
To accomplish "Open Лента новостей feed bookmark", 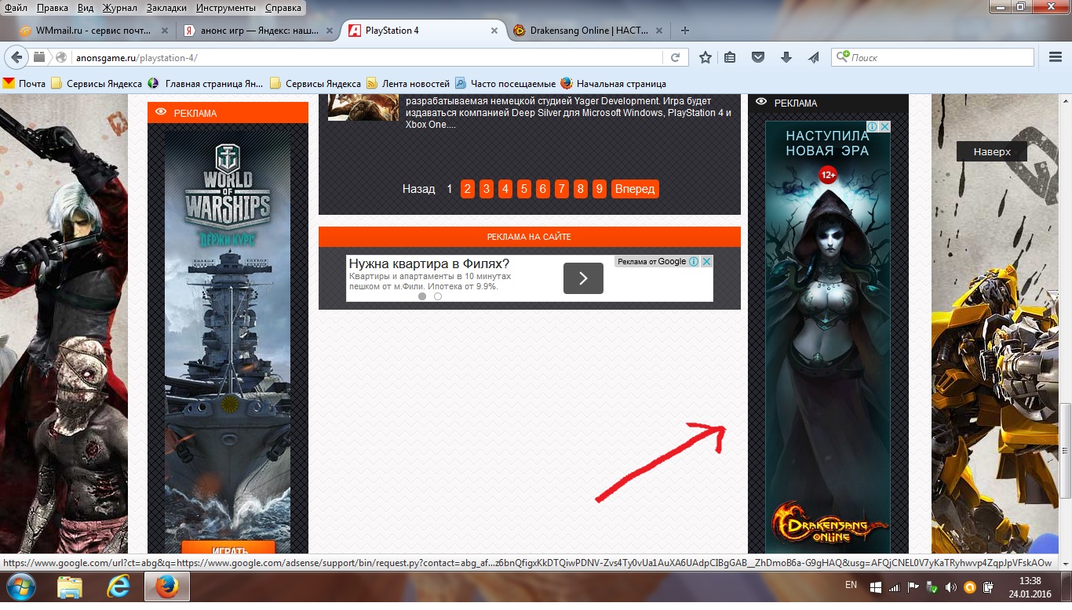I will pyautogui.click(x=408, y=83).
